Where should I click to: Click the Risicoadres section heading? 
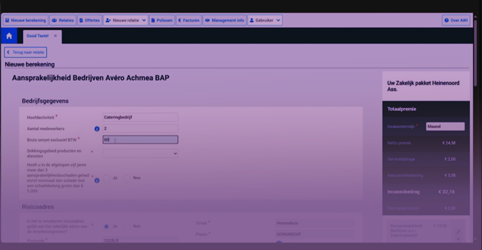[x=38, y=207]
